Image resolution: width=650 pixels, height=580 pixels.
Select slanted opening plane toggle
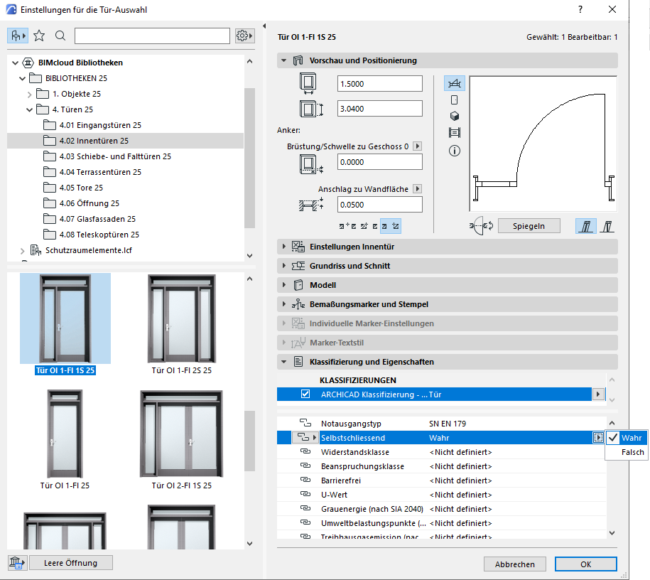[607, 226]
